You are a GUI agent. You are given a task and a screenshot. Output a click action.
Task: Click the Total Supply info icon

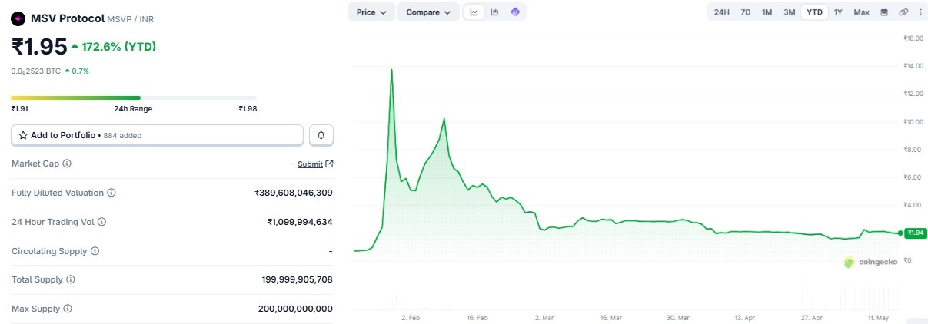pos(71,279)
